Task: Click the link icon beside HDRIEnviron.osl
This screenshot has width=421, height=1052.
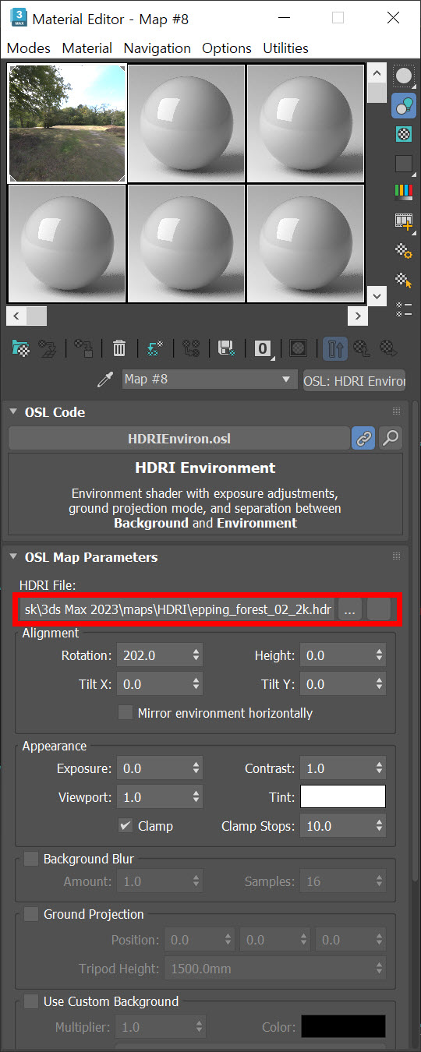Action: tap(363, 438)
